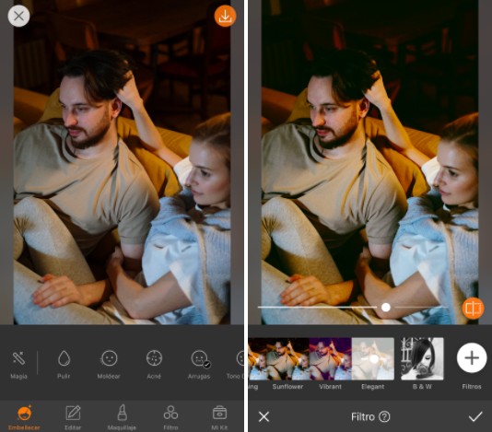Adjust the filter intensity slider handle
This screenshot has height=432, width=492.
tap(386, 307)
